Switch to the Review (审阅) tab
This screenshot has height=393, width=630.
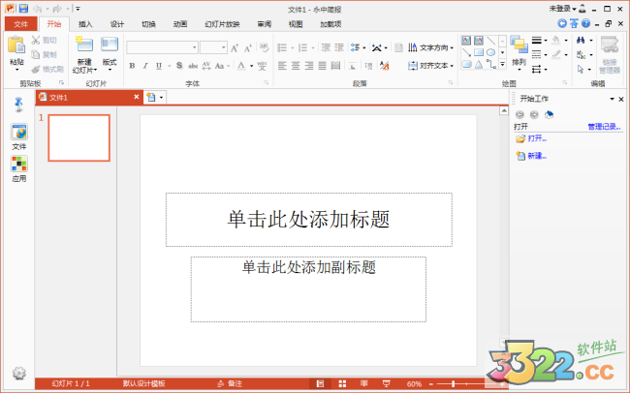tap(264, 24)
